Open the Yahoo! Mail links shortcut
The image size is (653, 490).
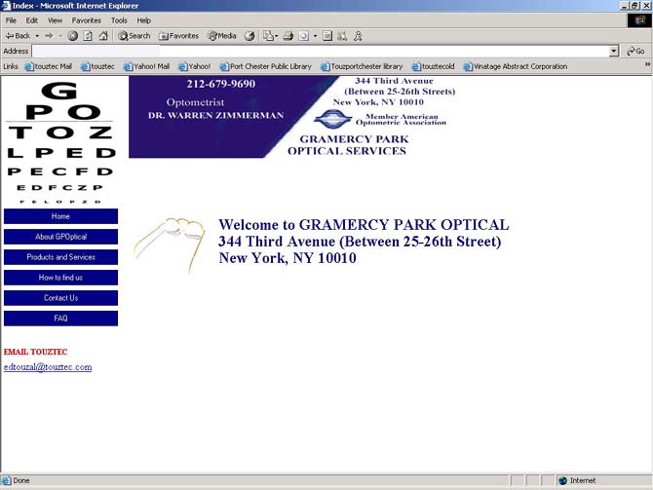(146, 66)
